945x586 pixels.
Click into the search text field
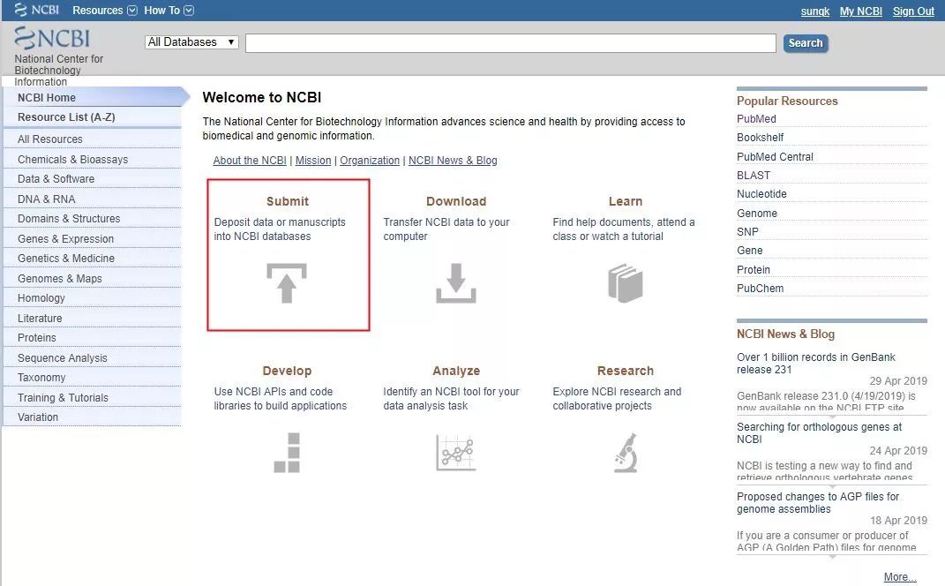pos(510,43)
